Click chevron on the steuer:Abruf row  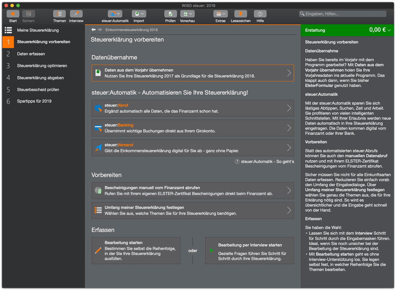289,108
